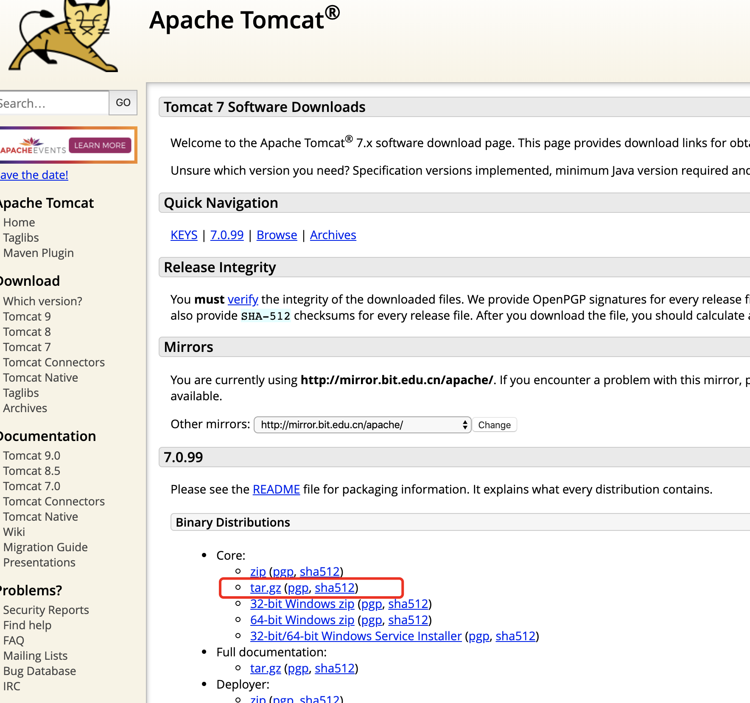Viewport: 750px width, 703px height.
Task: Open Maven Plugin sidebar link
Action: coord(39,253)
